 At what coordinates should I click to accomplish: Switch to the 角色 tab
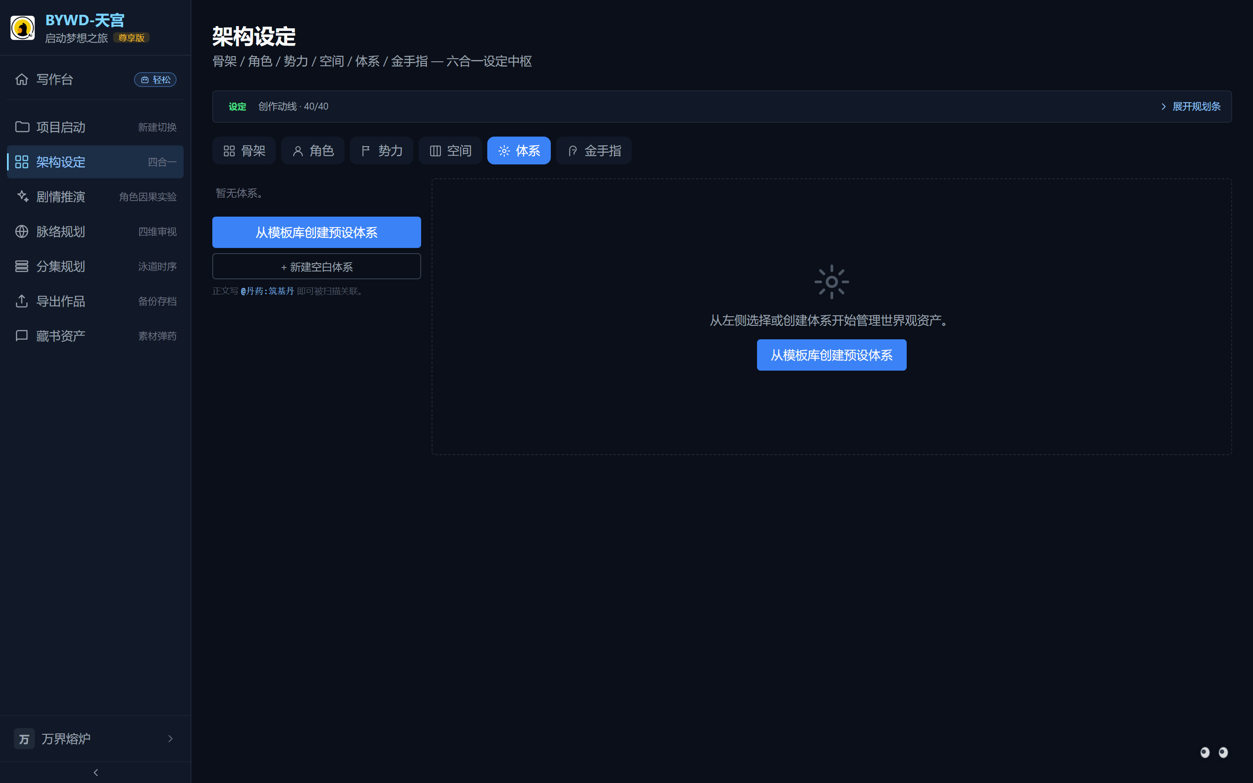point(313,151)
